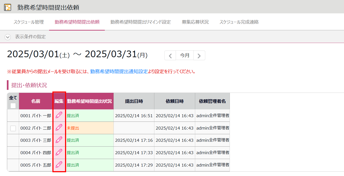Screen dimensions: 344x176
Task: Go to previous month with left arrow
Action: [170, 56]
